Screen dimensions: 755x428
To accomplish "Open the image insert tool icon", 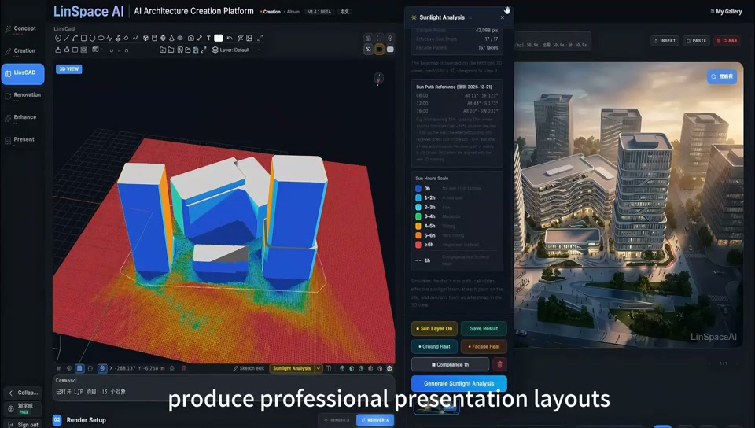I will click(249, 38).
